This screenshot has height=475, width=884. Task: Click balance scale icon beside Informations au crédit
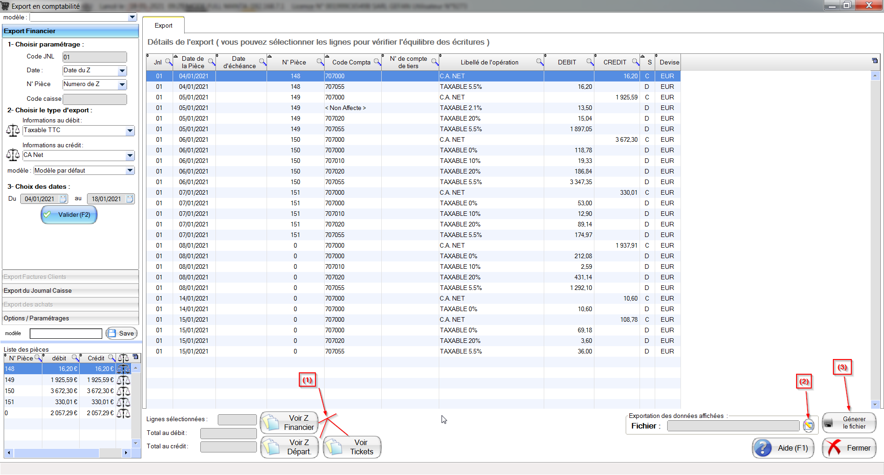click(13, 155)
